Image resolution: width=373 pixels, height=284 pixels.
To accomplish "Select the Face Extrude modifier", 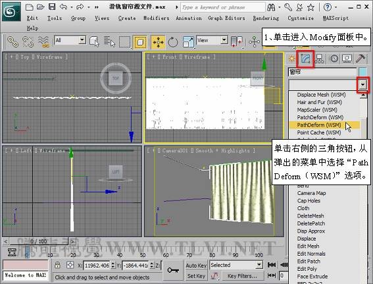I will click(312, 276).
